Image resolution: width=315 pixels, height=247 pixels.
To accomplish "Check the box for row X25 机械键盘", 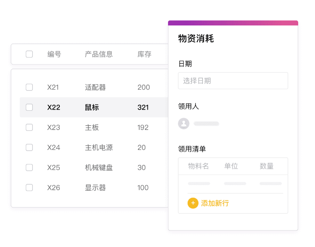I will pyautogui.click(x=29, y=168).
